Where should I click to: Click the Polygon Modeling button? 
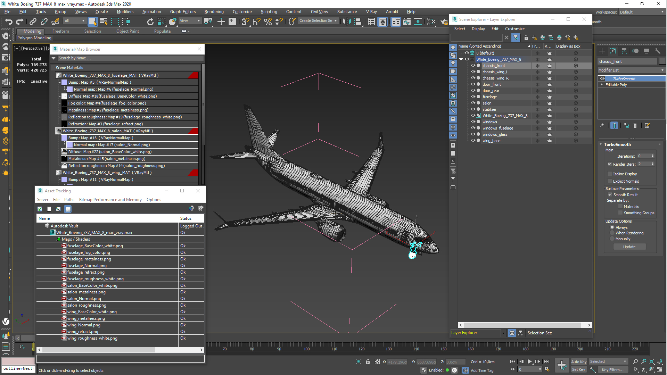click(x=34, y=38)
